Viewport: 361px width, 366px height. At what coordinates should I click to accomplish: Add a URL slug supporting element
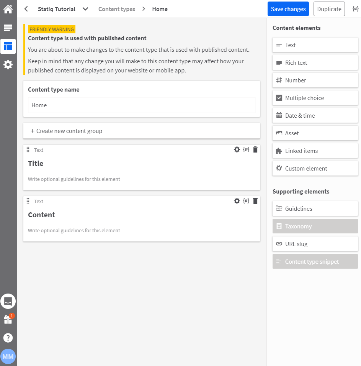[315, 244]
